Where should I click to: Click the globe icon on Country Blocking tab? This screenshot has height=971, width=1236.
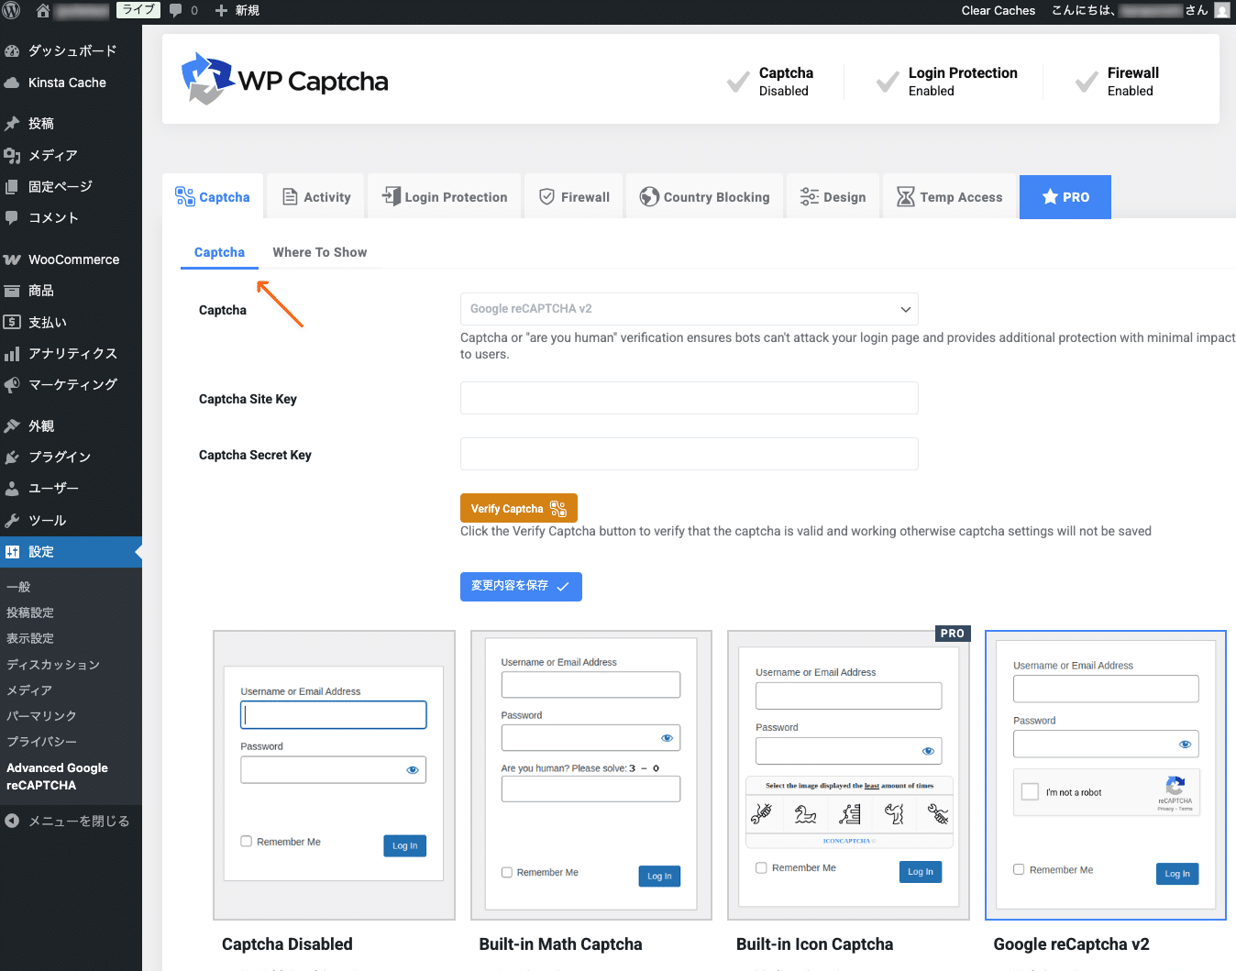click(x=649, y=196)
